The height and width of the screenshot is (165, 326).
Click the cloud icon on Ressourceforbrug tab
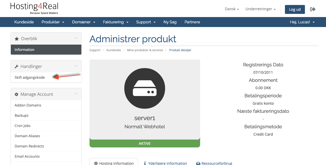(x=198, y=163)
